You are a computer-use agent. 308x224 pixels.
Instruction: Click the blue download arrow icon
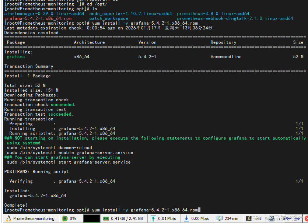tap(186, 218)
